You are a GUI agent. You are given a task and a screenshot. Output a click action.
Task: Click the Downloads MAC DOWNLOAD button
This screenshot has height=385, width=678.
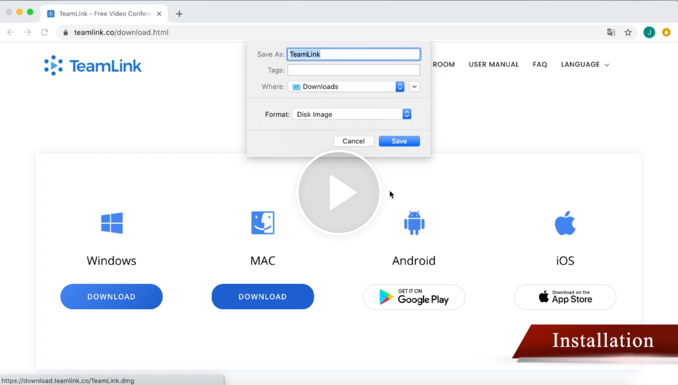pos(263,297)
